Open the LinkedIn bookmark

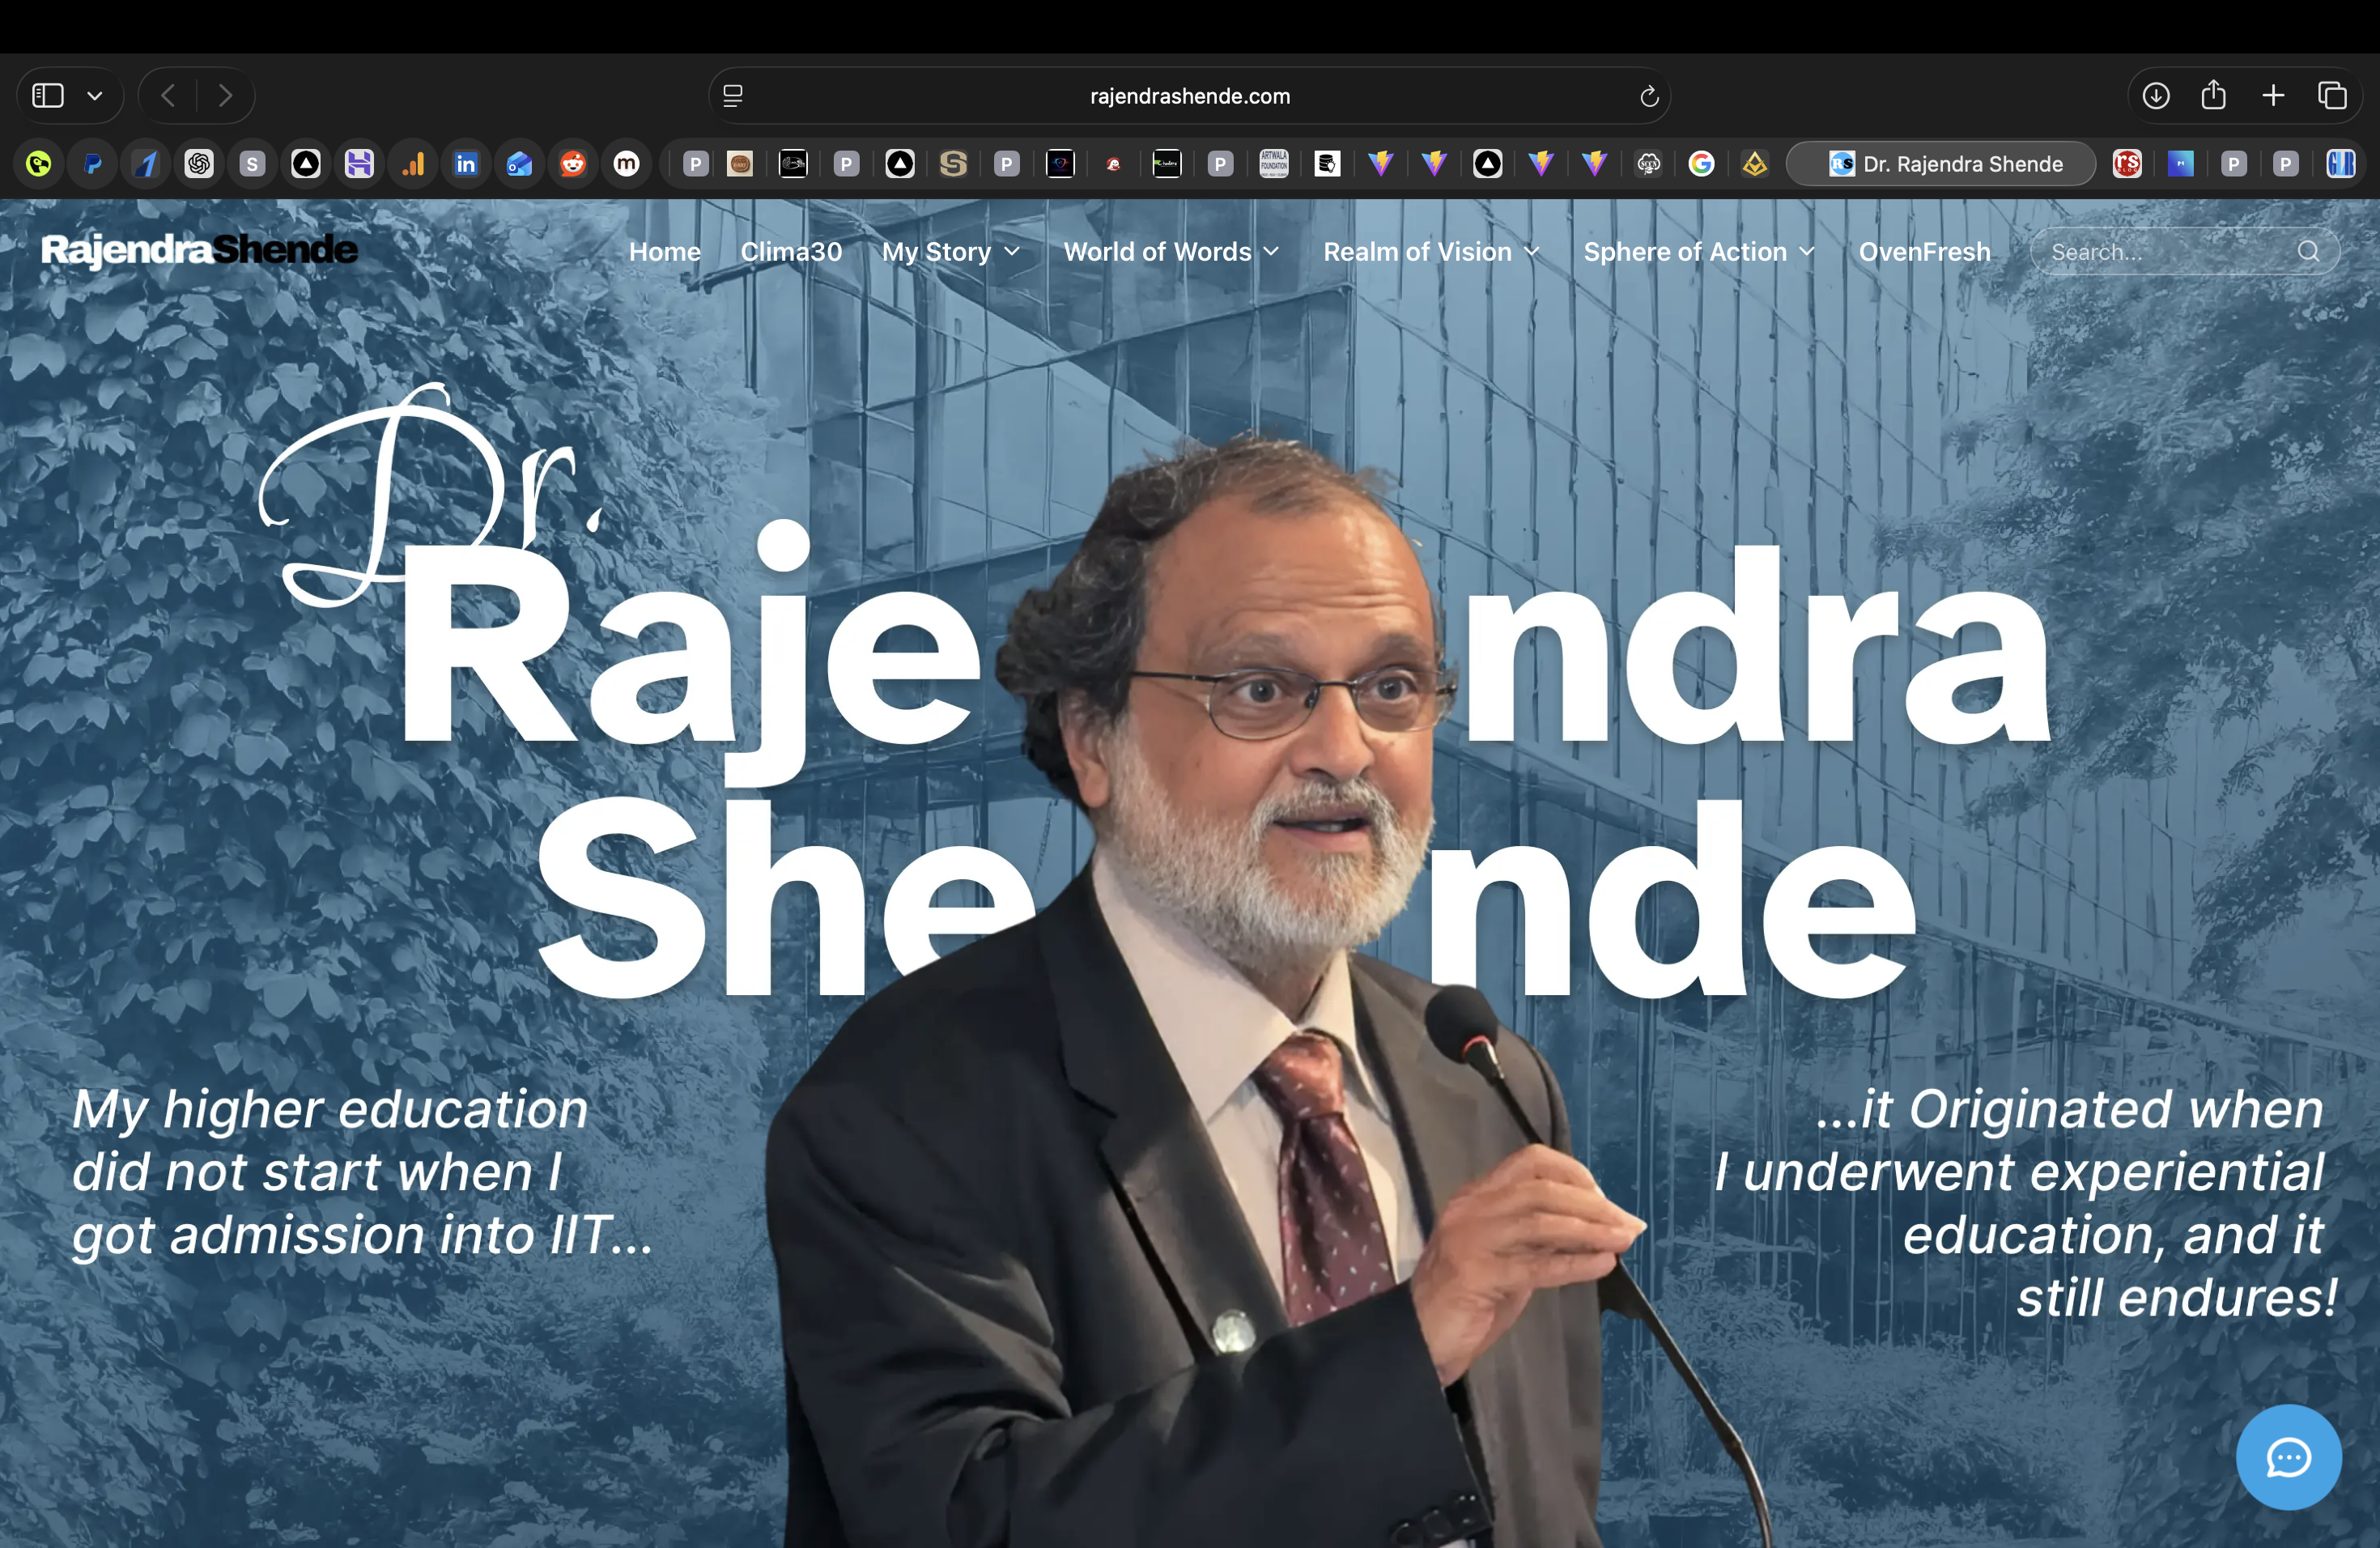(466, 164)
